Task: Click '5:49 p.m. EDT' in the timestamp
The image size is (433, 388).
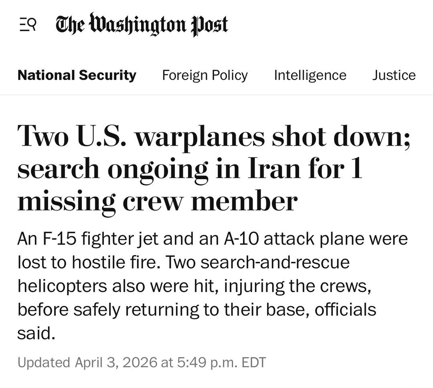Action: click(x=220, y=362)
